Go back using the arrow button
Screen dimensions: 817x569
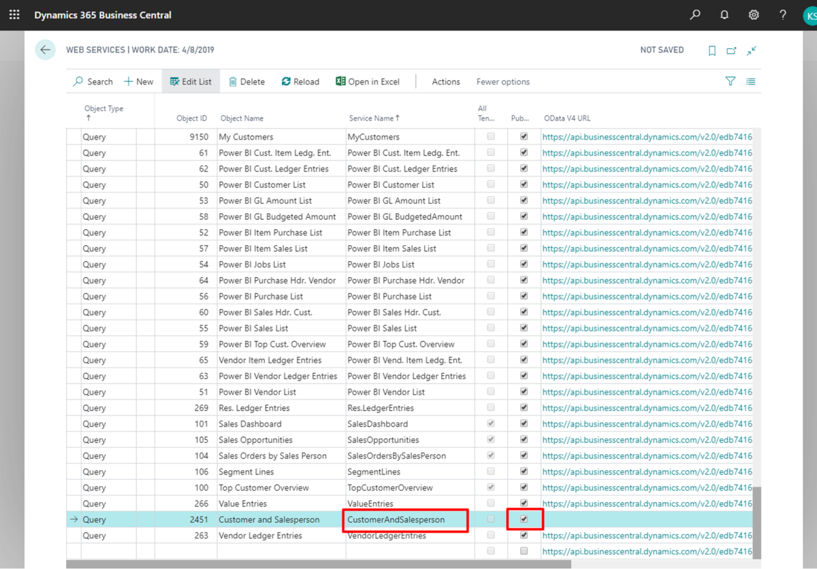pos(45,50)
